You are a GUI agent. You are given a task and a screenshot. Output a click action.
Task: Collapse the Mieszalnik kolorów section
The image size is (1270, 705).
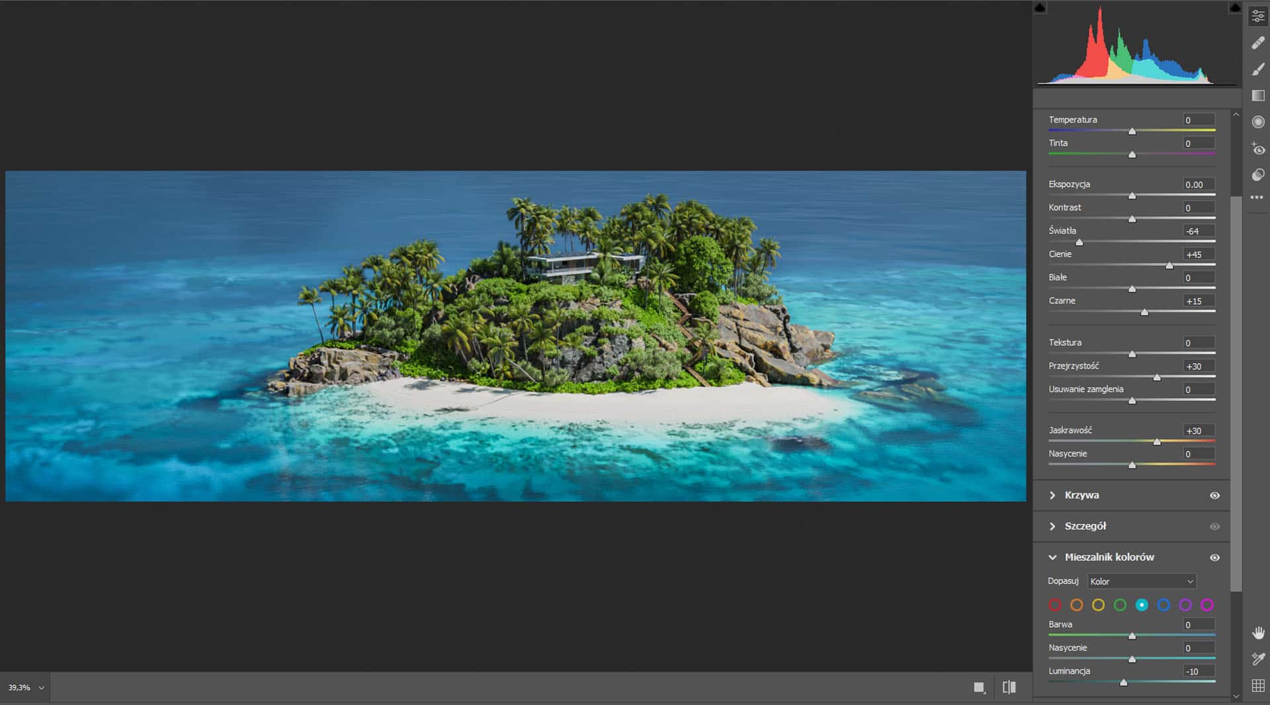(1052, 558)
